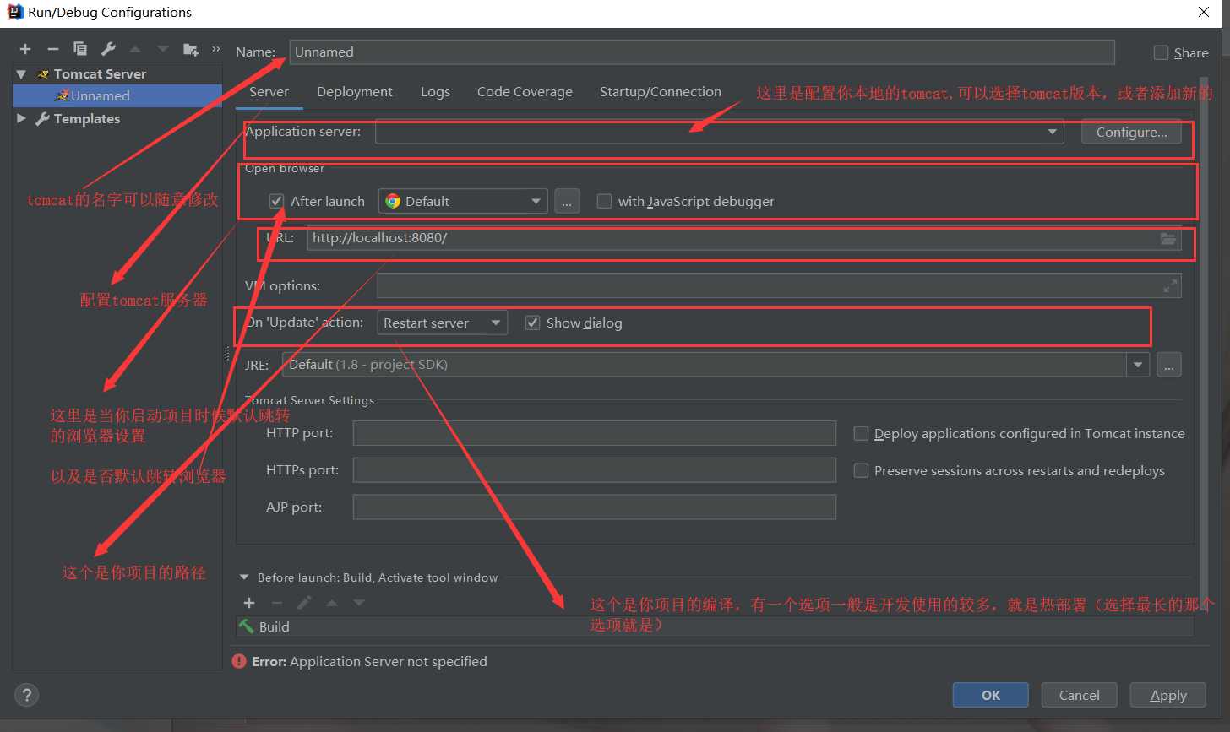Switch to the Startup/Connection tab
This screenshot has width=1230, height=732.
tap(661, 92)
